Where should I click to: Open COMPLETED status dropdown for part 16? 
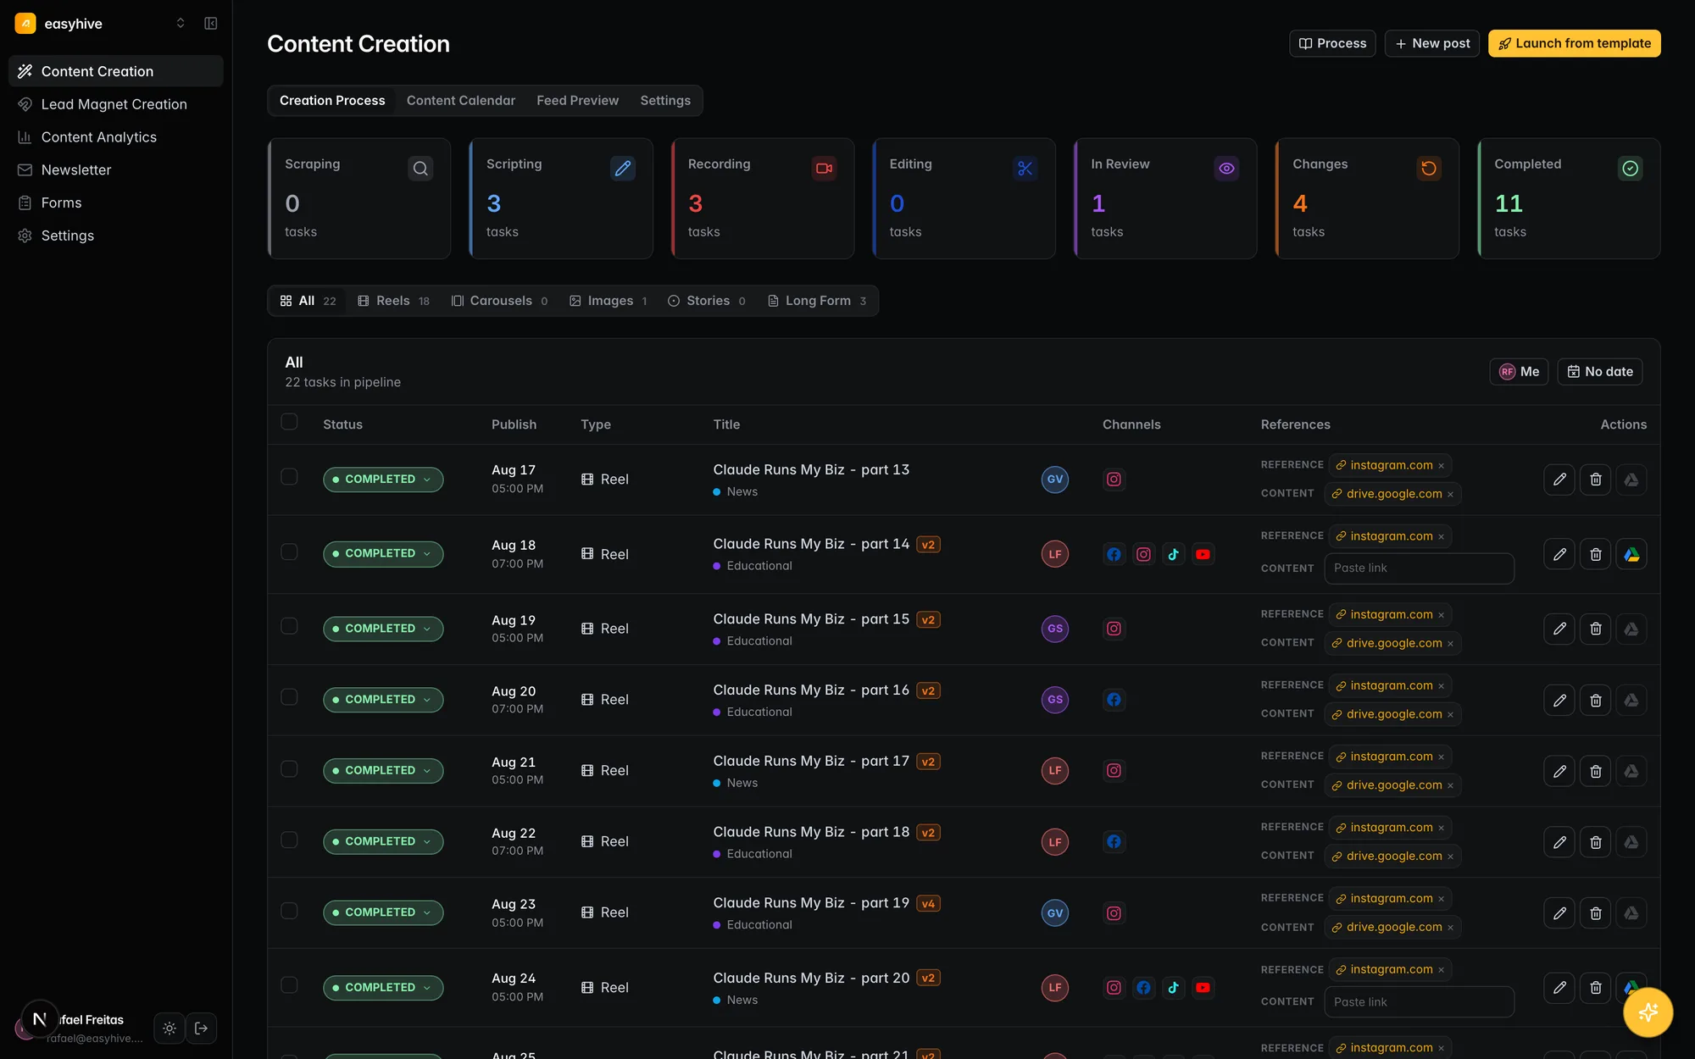point(383,700)
